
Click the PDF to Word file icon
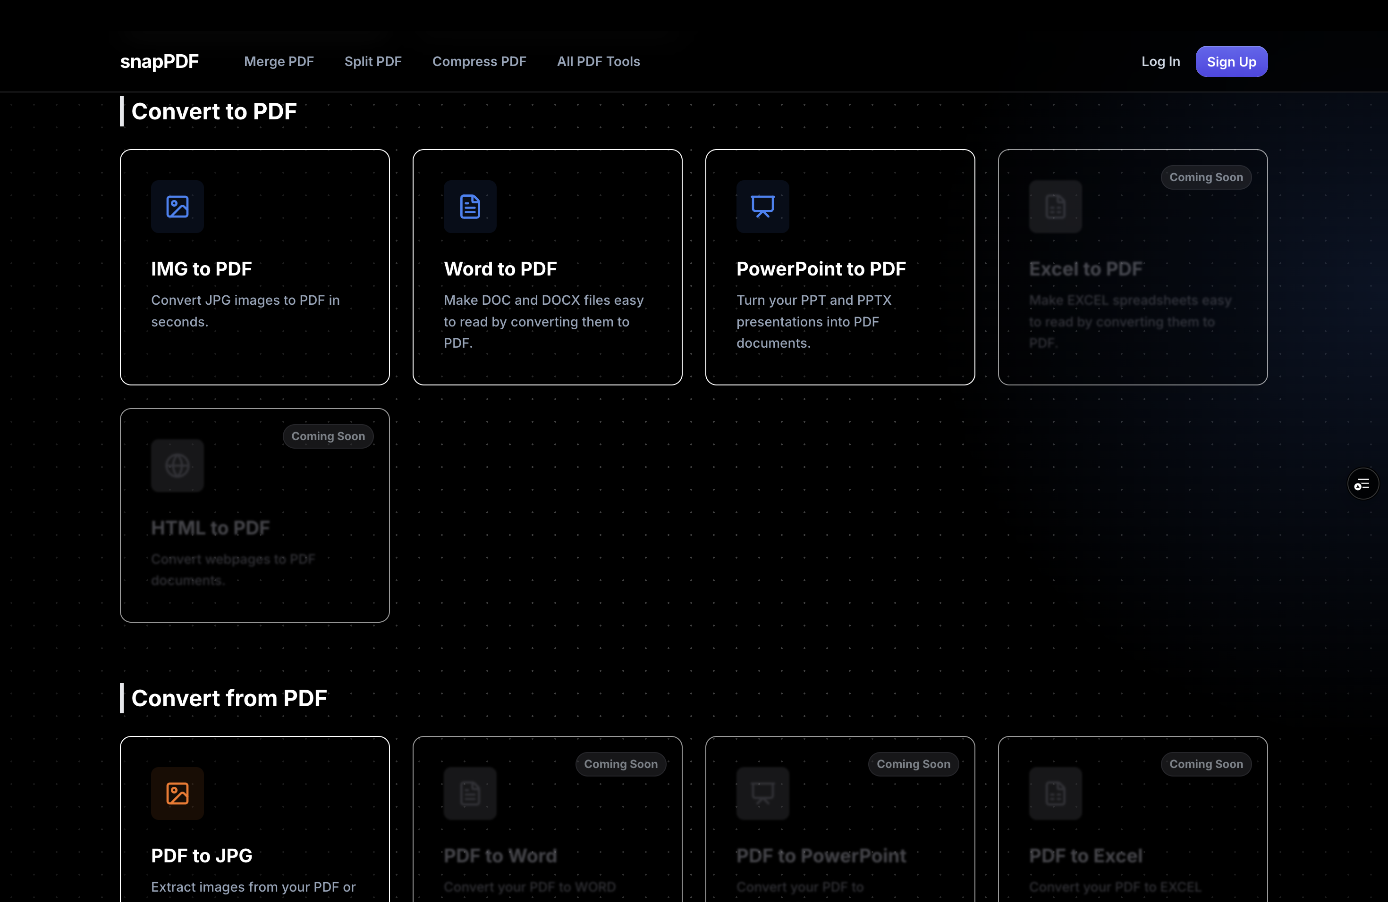click(x=470, y=793)
